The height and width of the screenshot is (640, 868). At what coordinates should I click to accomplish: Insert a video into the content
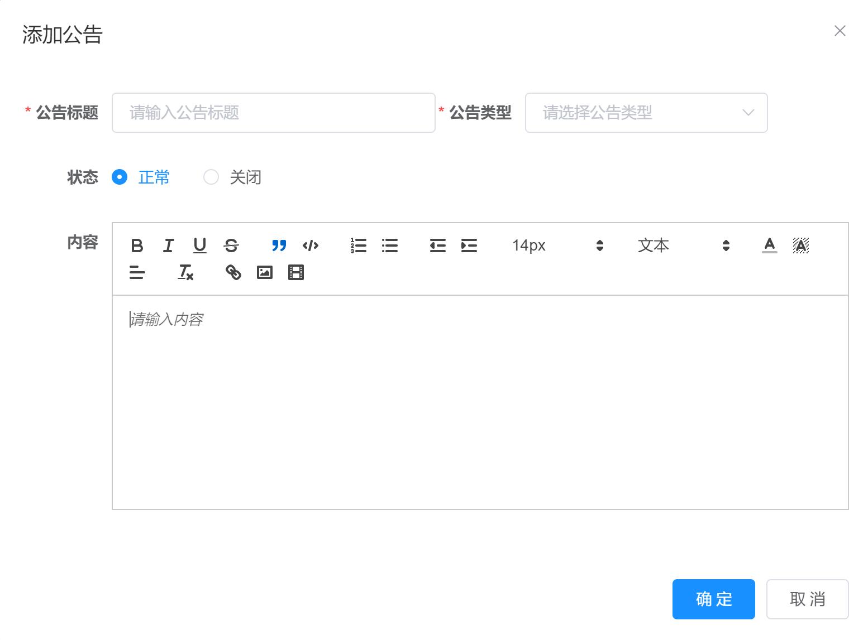pyautogui.click(x=295, y=272)
